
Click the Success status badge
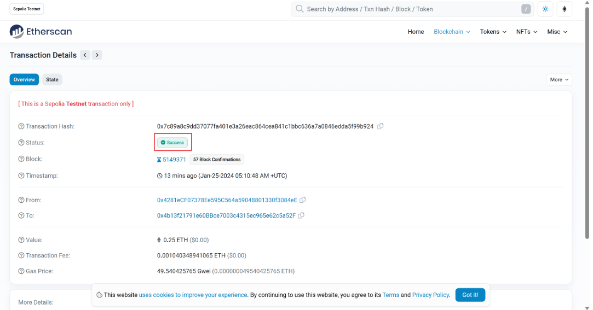pyautogui.click(x=172, y=142)
